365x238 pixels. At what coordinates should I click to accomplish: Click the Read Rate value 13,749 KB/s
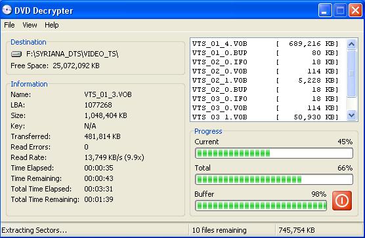tap(114, 157)
